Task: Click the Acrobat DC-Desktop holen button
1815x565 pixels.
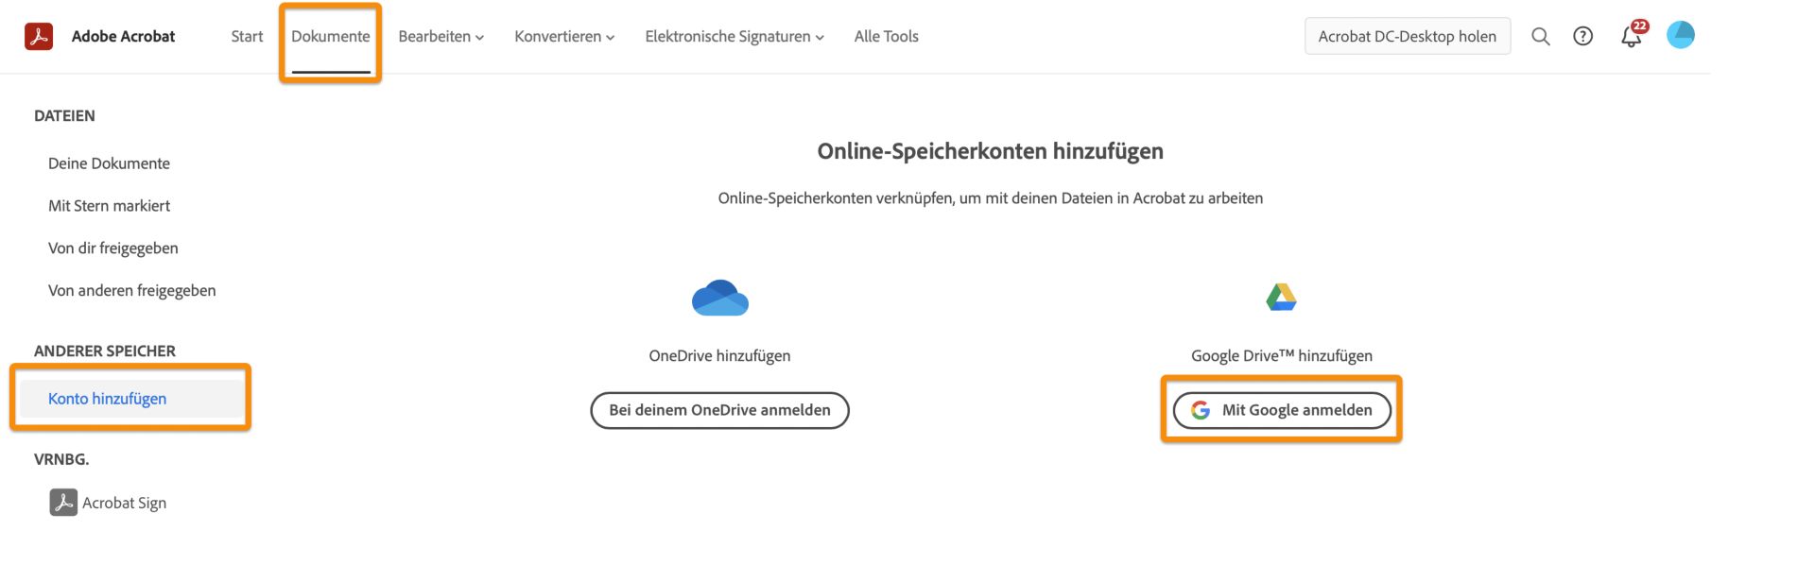Action: tap(1408, 36)
